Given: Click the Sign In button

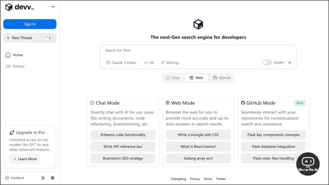Looking at the screenshot, I should point(30,24).
